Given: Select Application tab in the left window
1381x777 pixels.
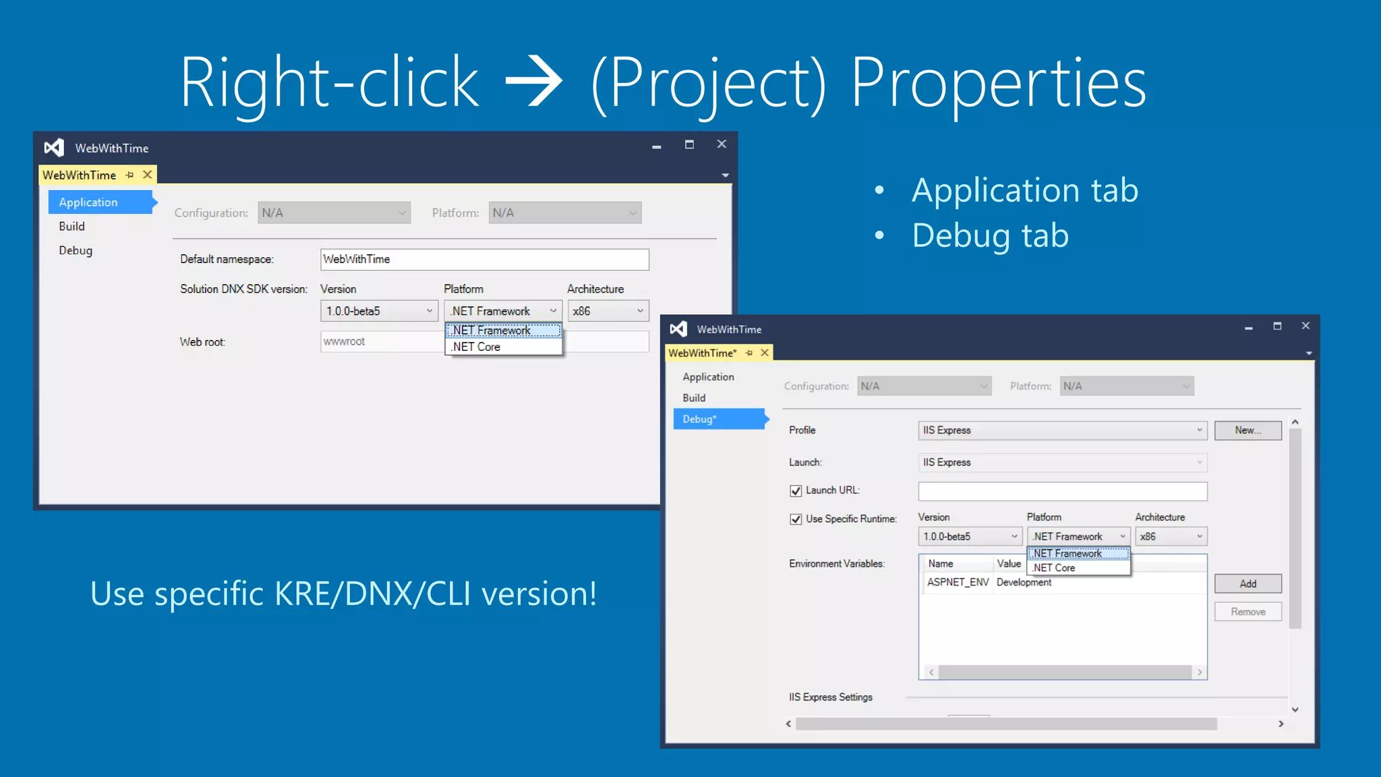Looking at the screenshot, I should point(101,202).
